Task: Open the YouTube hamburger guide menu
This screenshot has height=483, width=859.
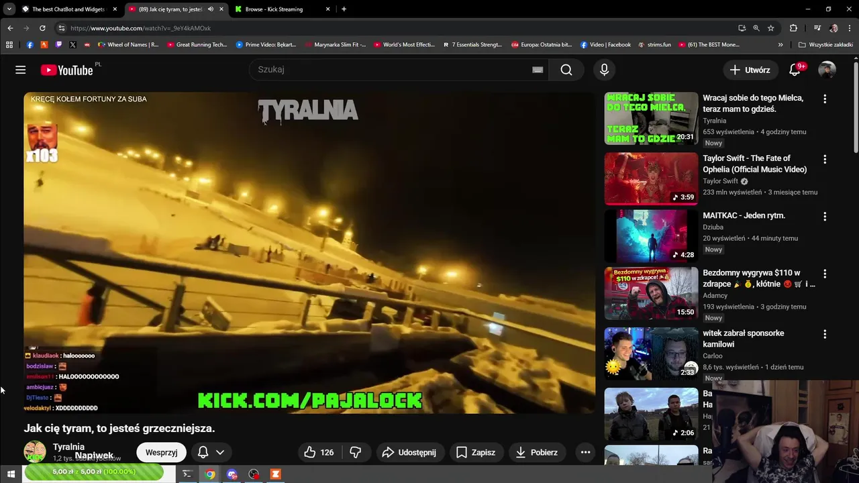Action: pyautogui.click(x=21, y=70)
